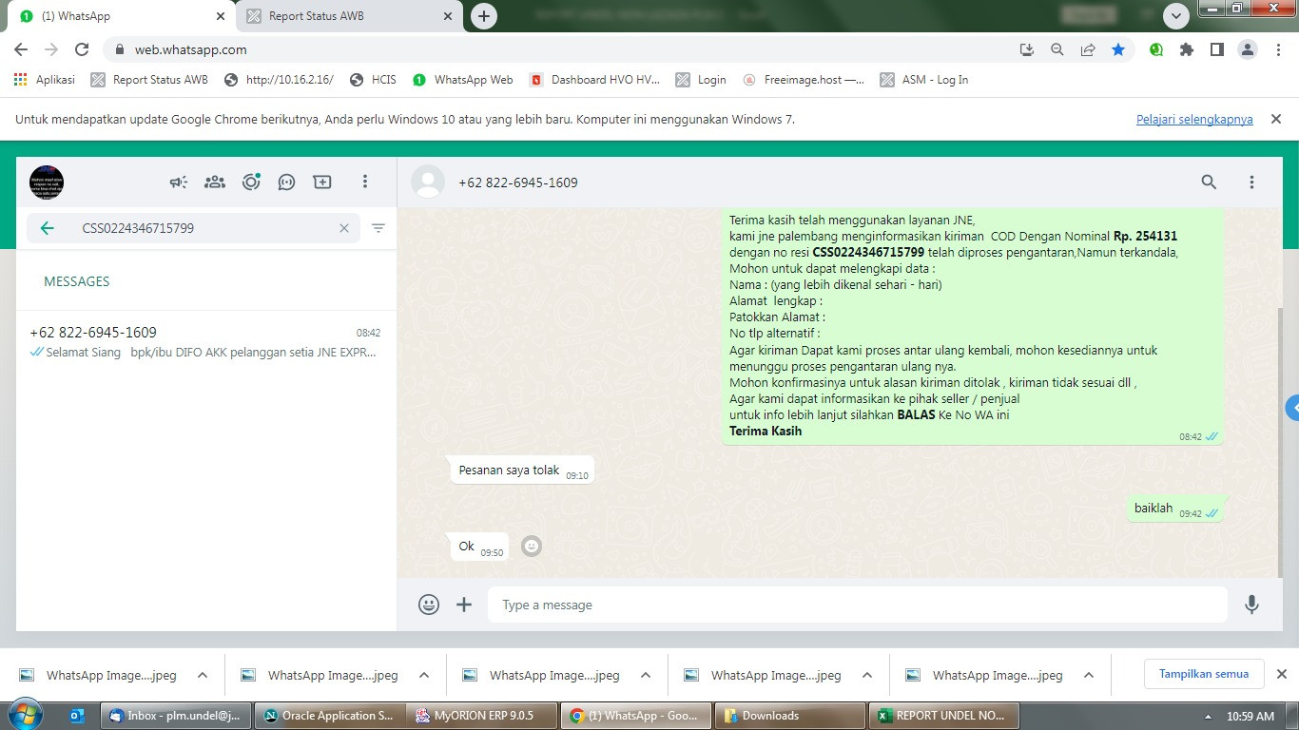Open the +62 822-6945-1609 search result
Image resolution: width=1299 pixels, height=730 pixels.
click(206, 342)
